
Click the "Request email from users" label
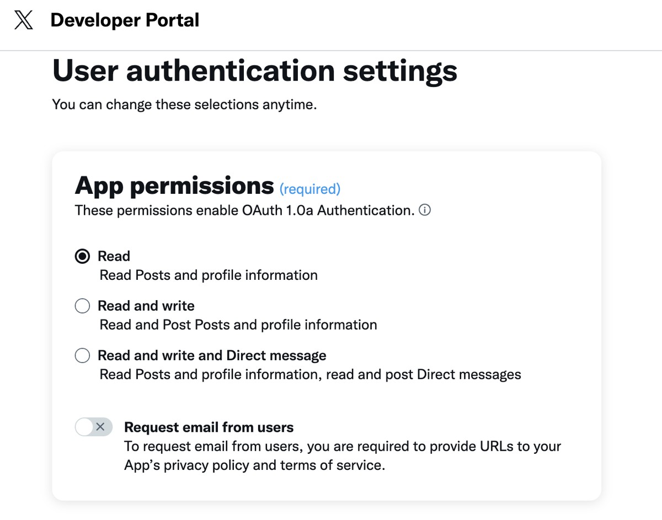click(209, 427)
